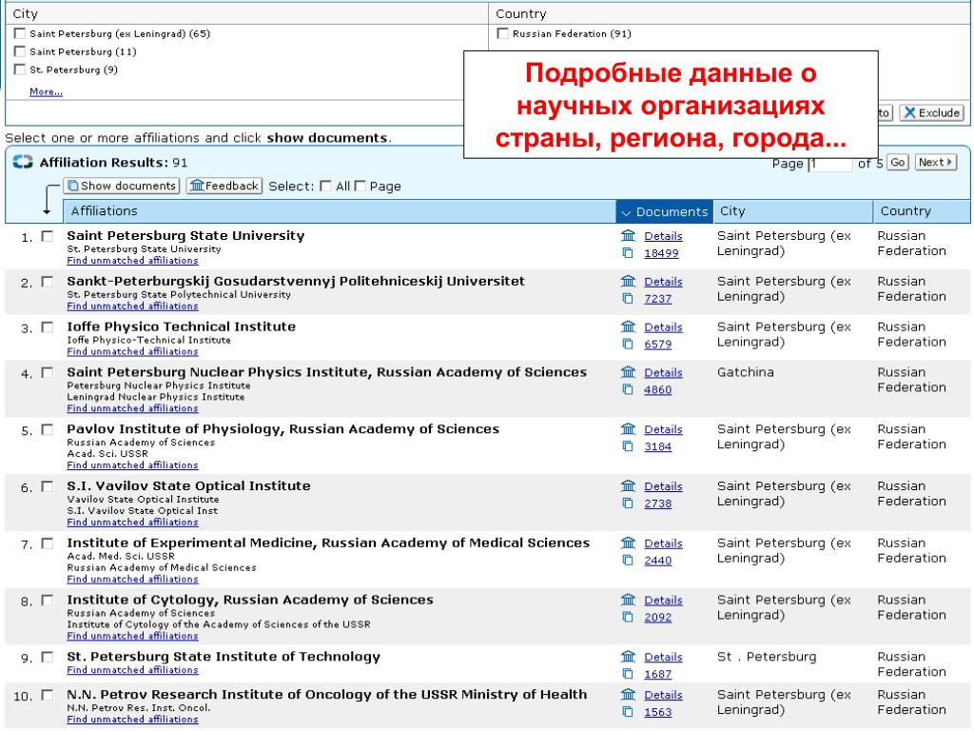Click institution icon for Ioffe Physico Technical Institute
Image resolution: width=974 pixels, height=731 pixels.
point(628,326)
